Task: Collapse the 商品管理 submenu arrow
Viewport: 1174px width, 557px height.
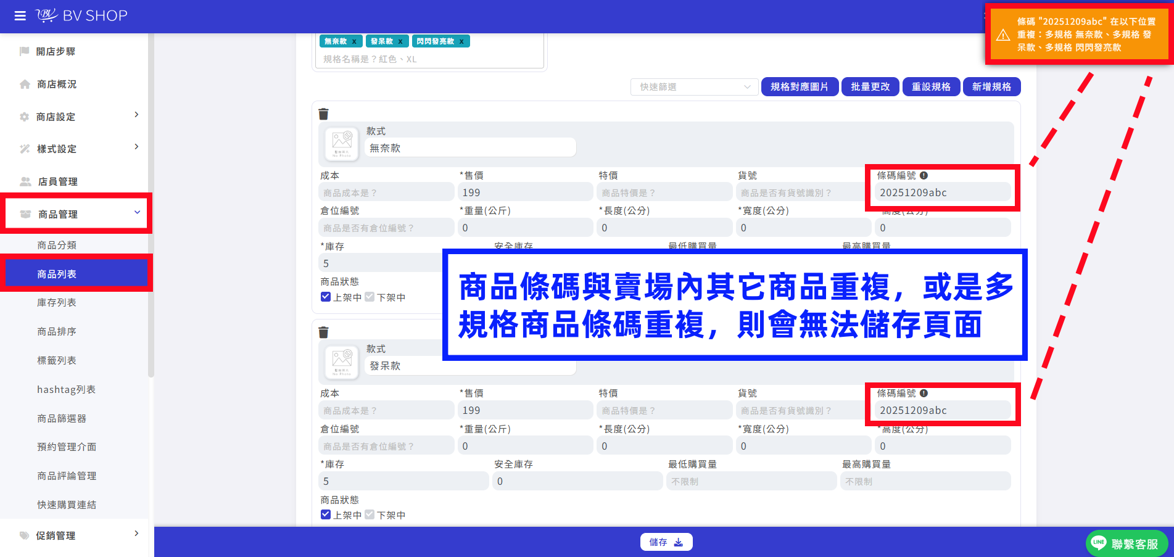Action: pos(137,212)
